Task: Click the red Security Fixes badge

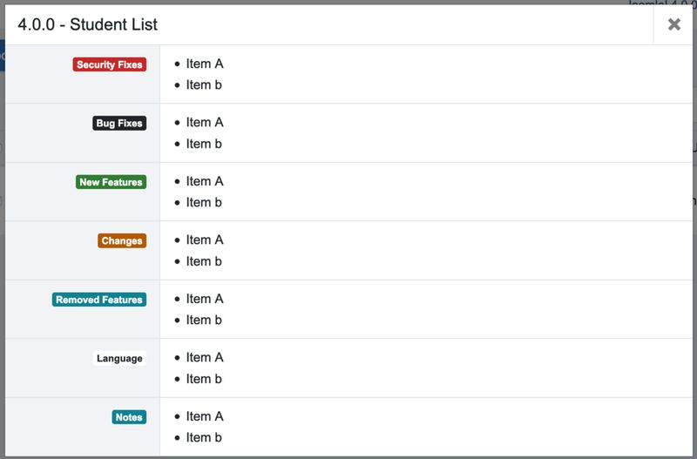Action: [110, 64]
